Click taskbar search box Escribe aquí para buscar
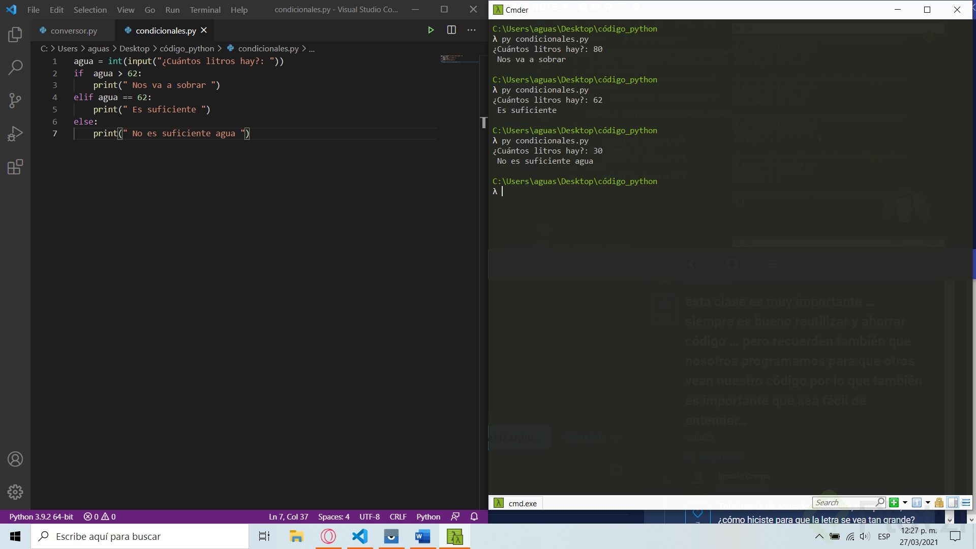 tap(140, 536)
